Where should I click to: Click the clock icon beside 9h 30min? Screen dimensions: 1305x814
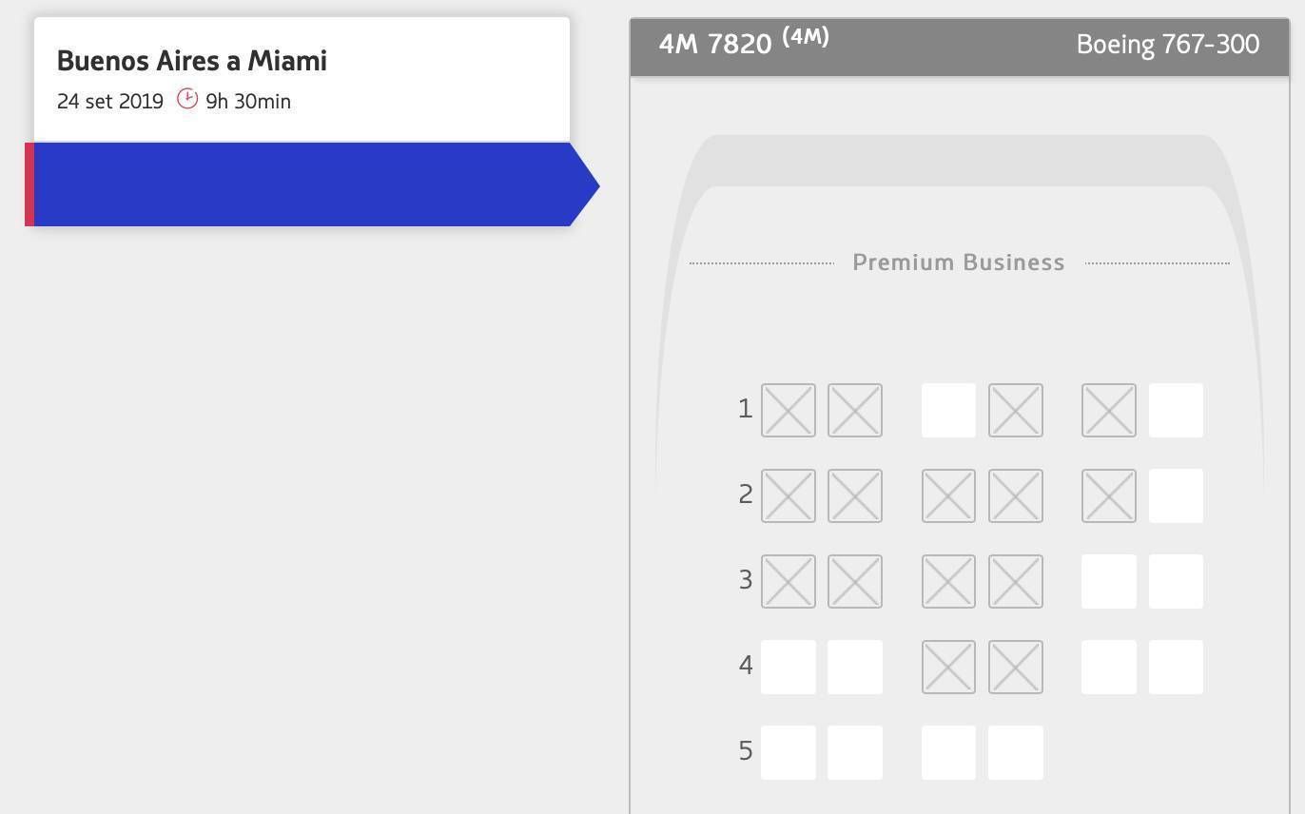pos(187,99)
